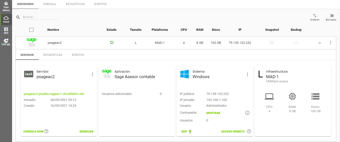Switch to the Firewall tab

click(50, 4)
